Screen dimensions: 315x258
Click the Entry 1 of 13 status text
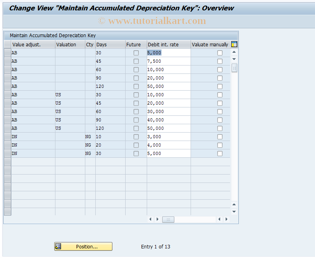[156, 247]
